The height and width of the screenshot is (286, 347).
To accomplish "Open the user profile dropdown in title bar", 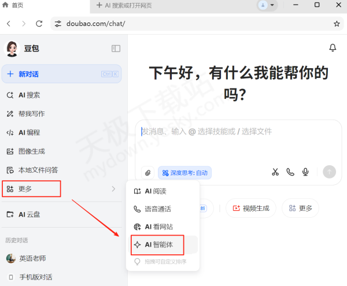I will (x=267, y=5).
